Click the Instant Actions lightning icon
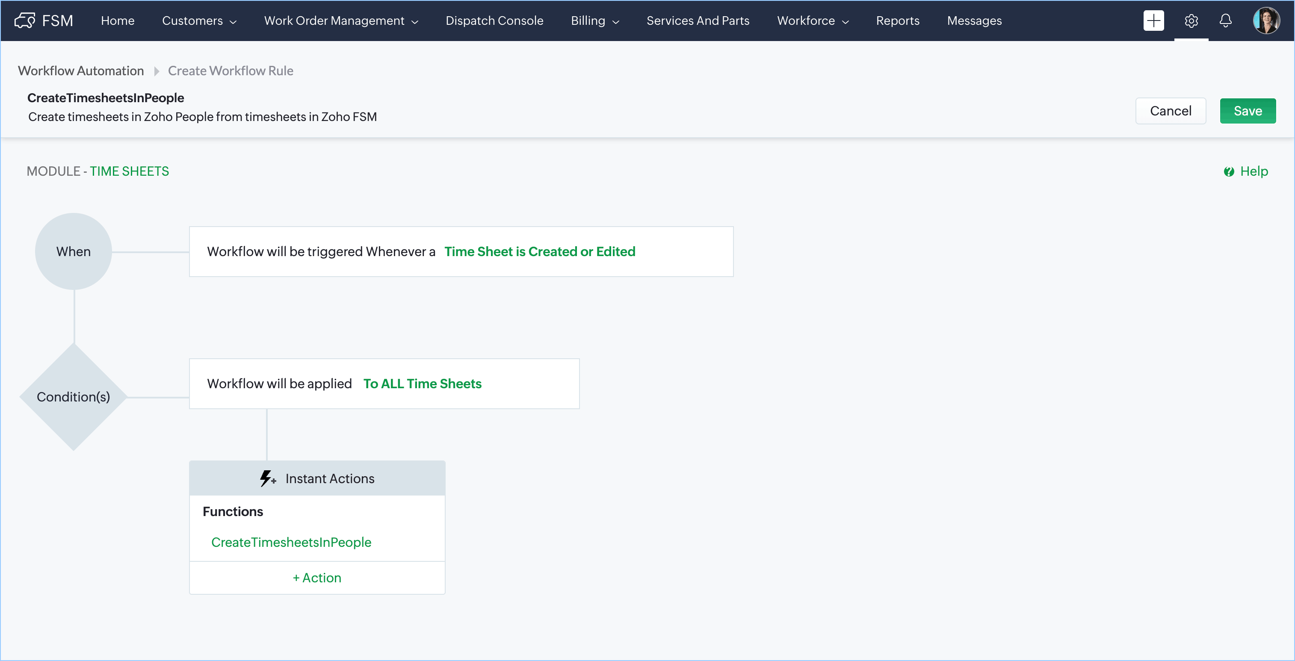The image size is (1295, 661). click(267, 478)
